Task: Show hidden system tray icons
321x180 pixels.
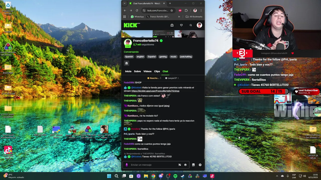Action: 277,176
